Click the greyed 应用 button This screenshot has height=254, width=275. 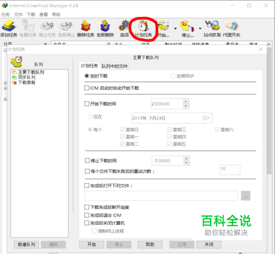coord(182,245)
